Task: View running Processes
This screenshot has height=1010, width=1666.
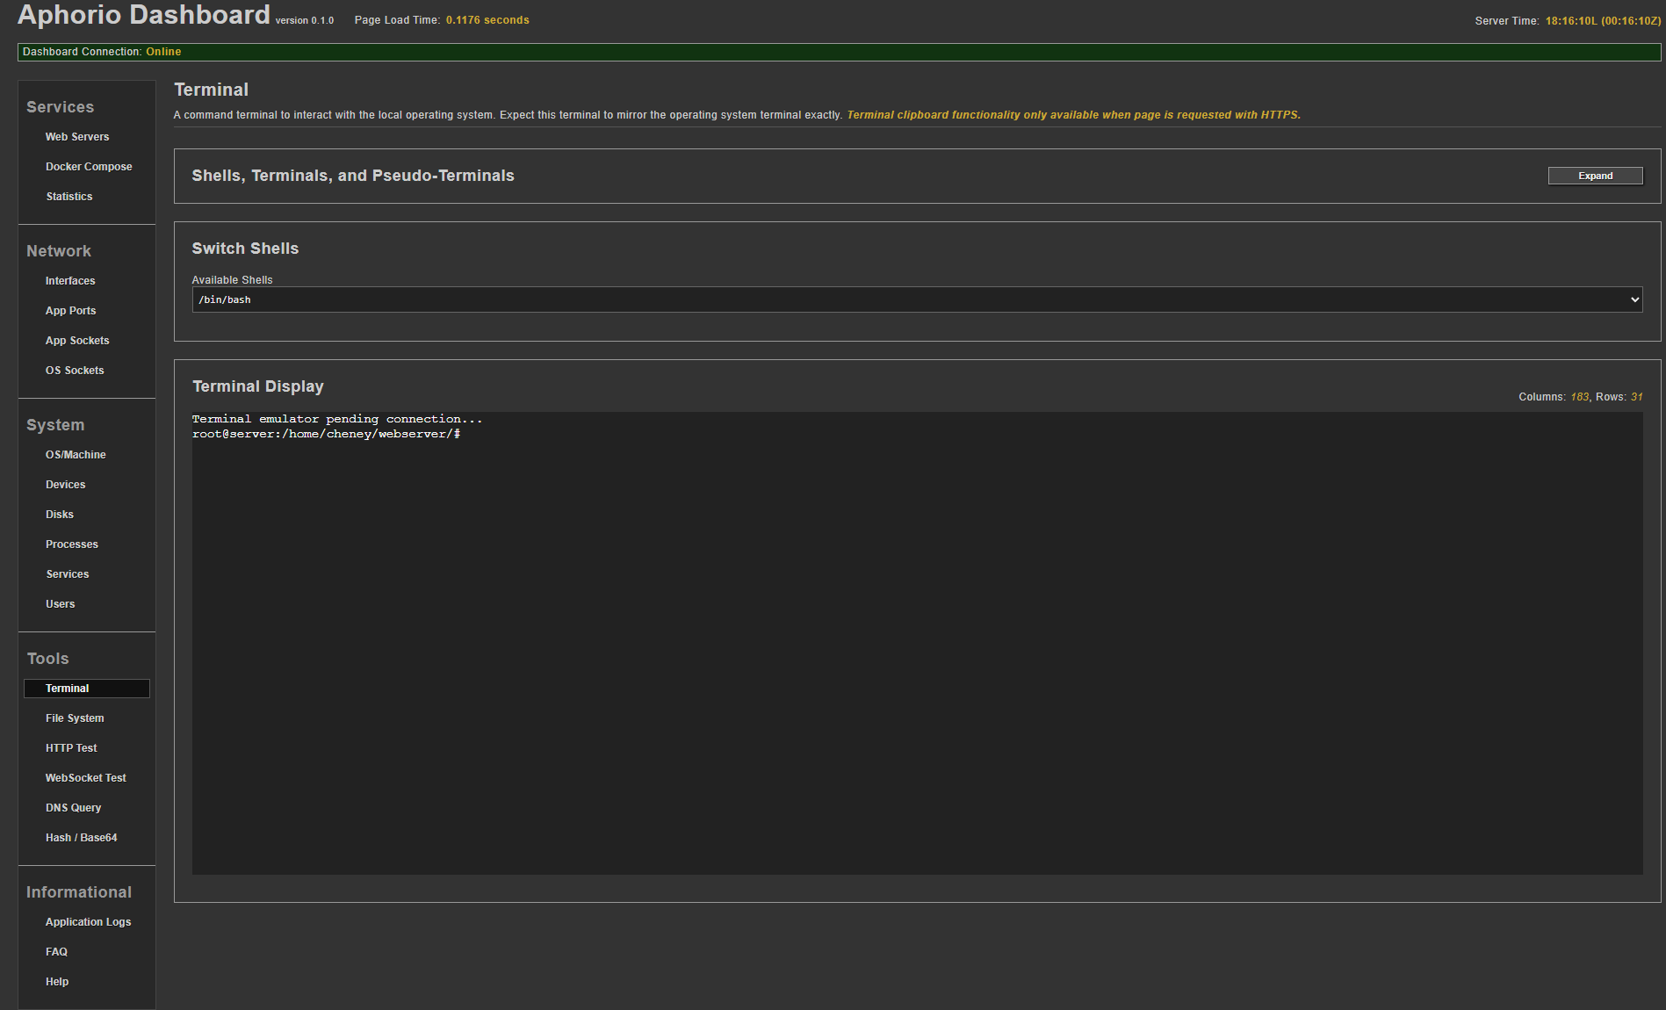Action: (72, 545)
